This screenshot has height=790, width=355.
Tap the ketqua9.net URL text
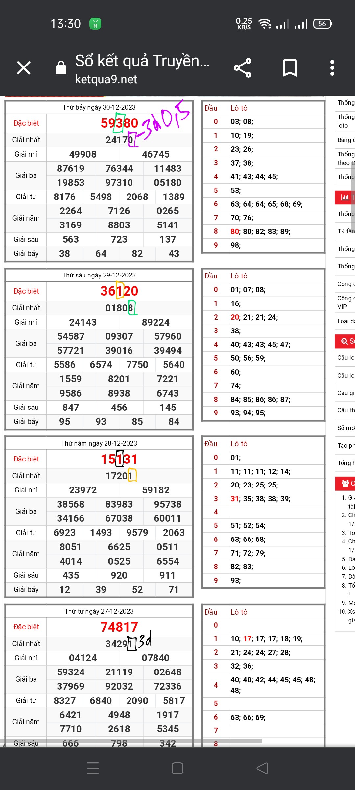(x=106, y=79)
